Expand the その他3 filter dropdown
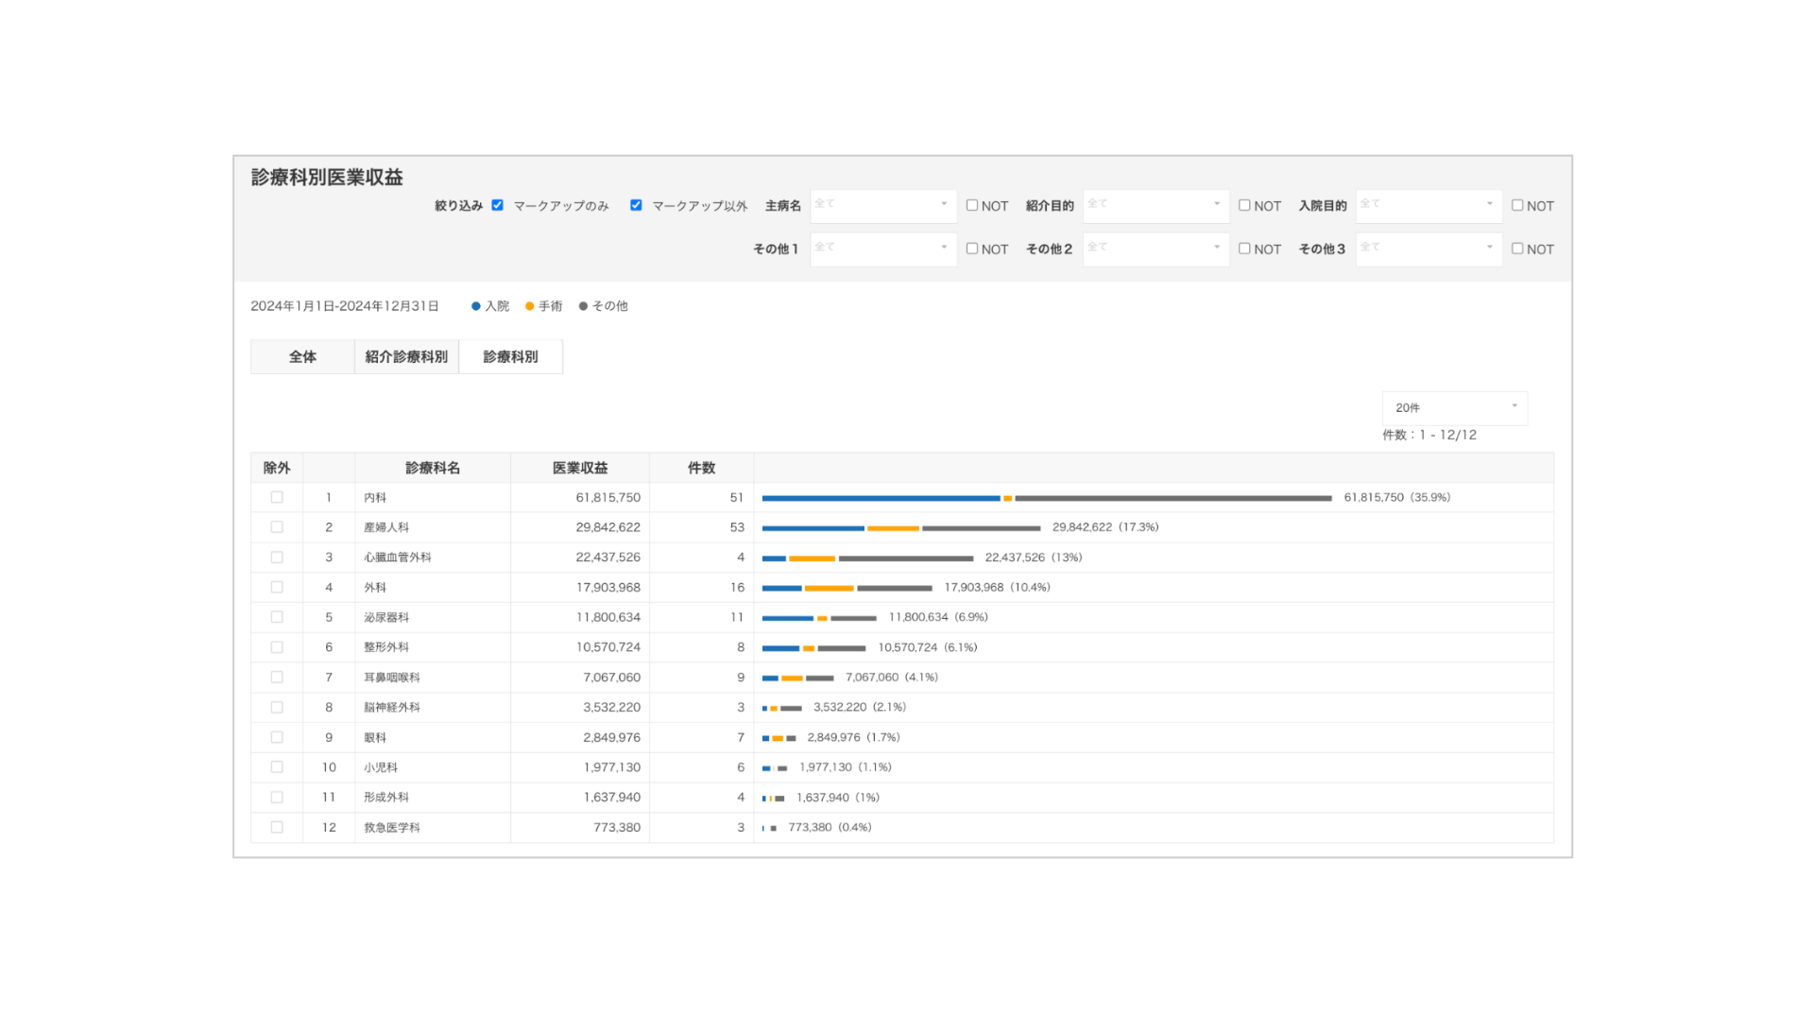The width and height of the screenshot is (1814, 1014). point(1428,249)
